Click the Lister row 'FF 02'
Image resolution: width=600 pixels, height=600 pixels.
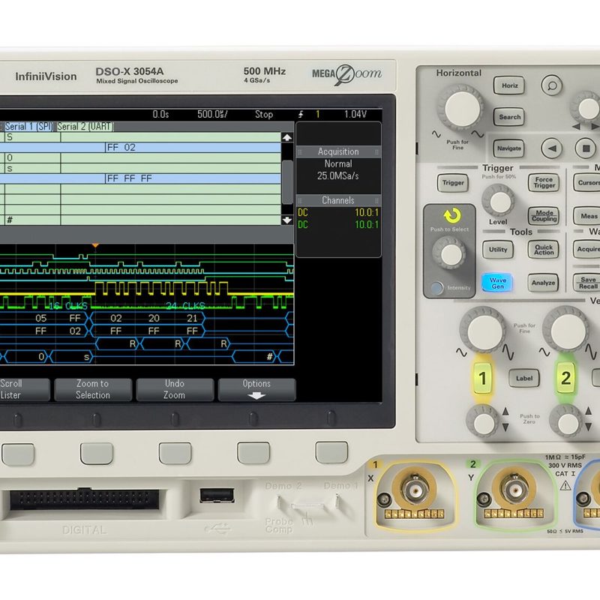tap(140, 147)
